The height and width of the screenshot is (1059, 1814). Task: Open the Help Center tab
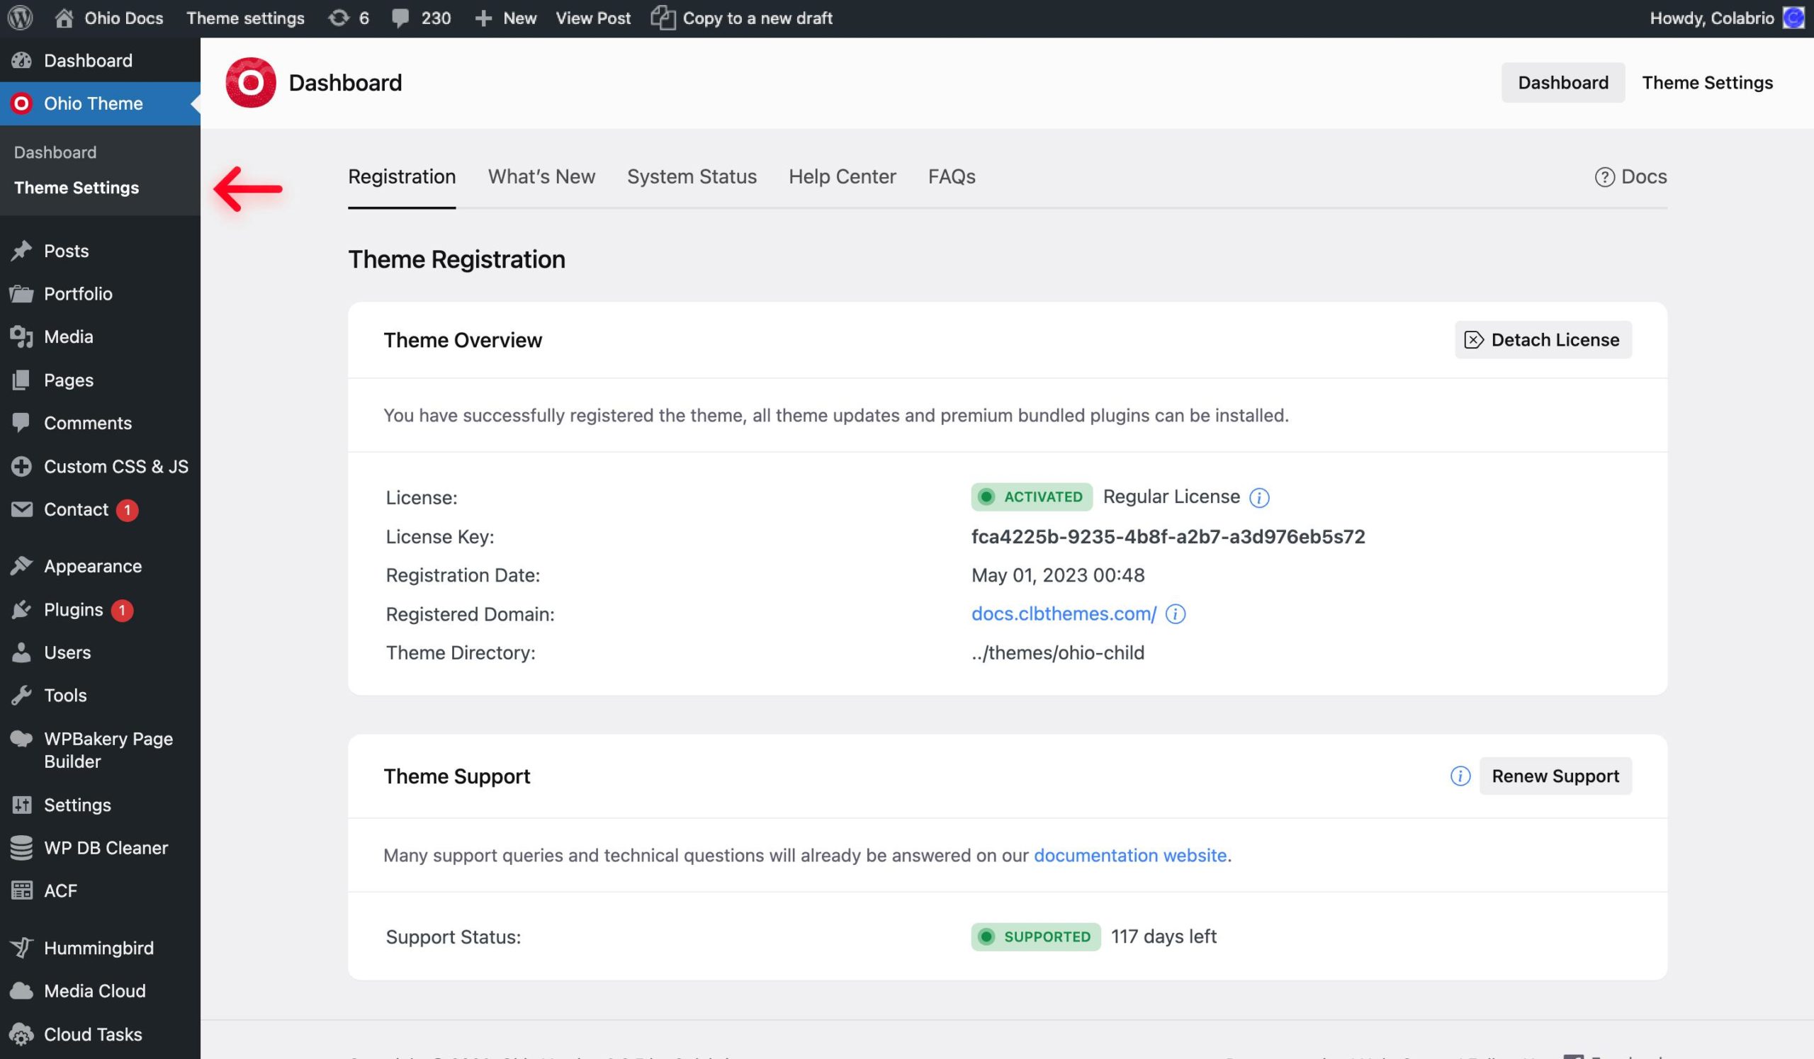[843, 176]
